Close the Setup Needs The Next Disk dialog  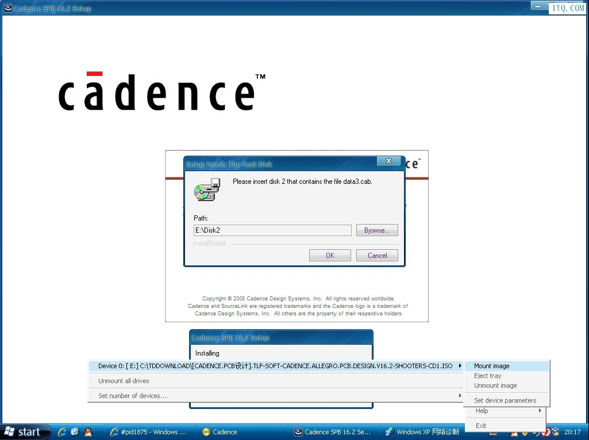tap(389, 161)
